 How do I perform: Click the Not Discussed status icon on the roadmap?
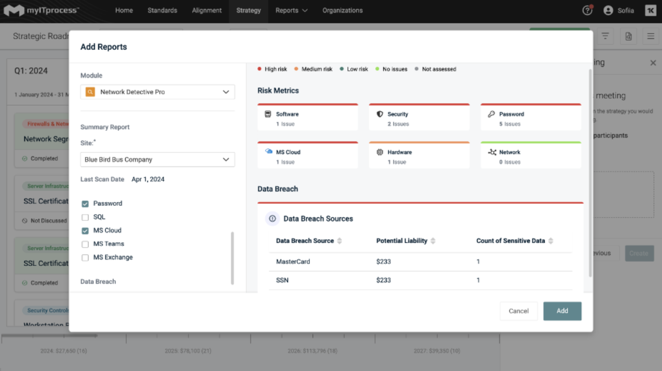point(25,221)
